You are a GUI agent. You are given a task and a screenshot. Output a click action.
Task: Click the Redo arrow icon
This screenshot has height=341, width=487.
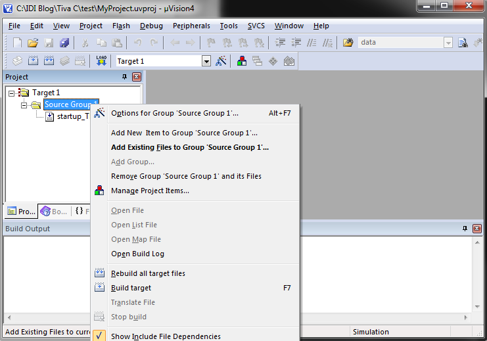(154, 42)
